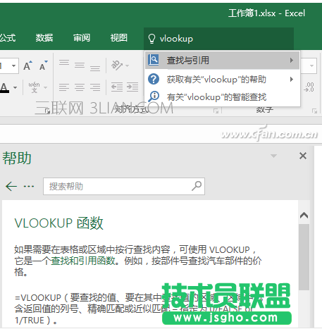Screen dimensions: 322x329
Task: Apply middle vertical alignment
Action: 80,65
